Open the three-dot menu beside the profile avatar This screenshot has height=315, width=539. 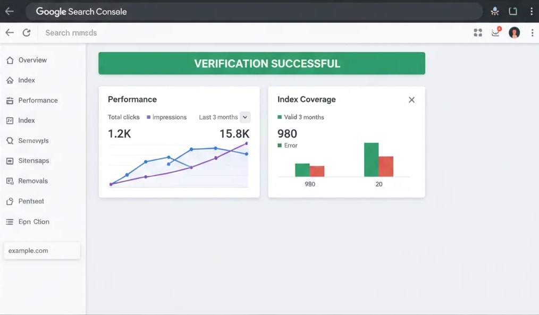tap(532, 33)
